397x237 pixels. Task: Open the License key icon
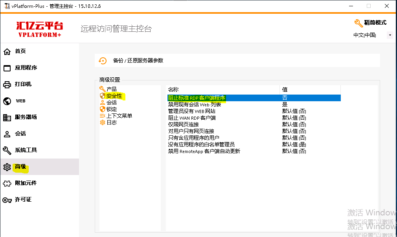point(7,200)
